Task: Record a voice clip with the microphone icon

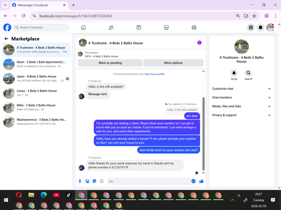Action: pos(80,181)
